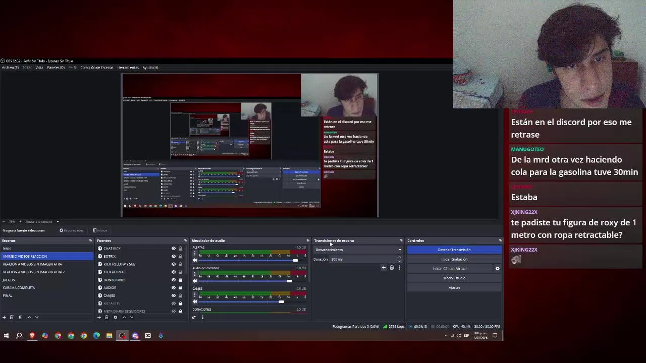Click Detener Transmisión button
The height and width of the screenshot is (363, 646).
click(454, 250)
